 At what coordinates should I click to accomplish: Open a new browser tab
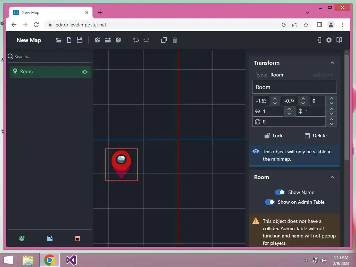click(x=100, y=13)
